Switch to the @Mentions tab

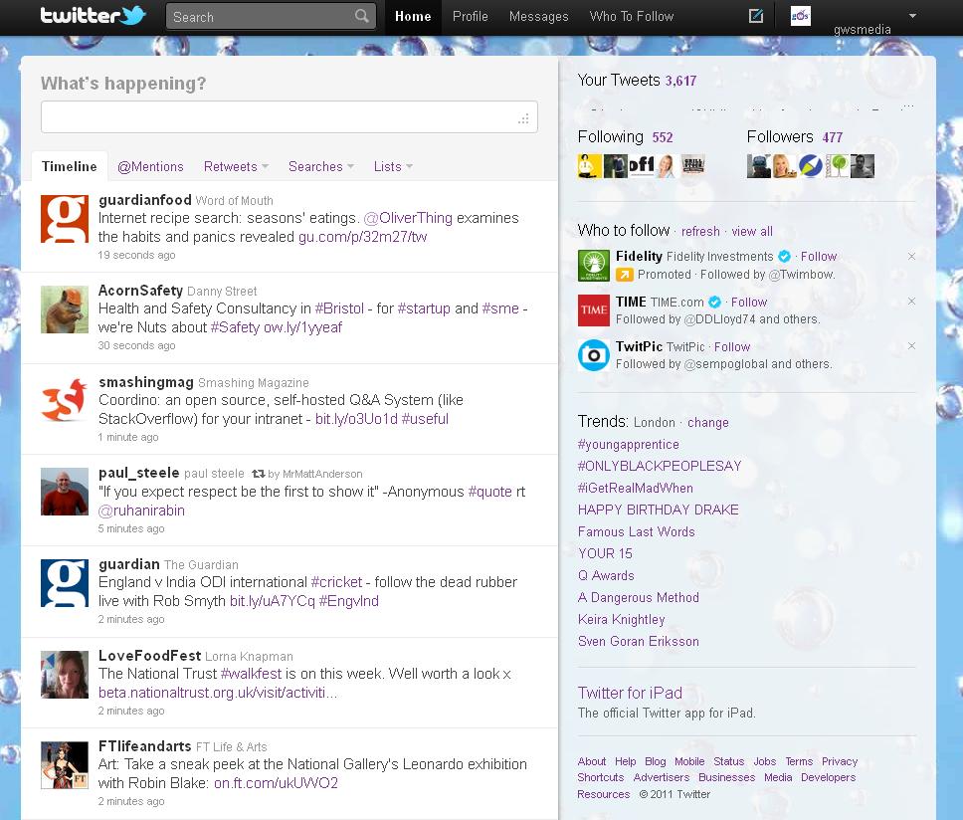(150, 166)
